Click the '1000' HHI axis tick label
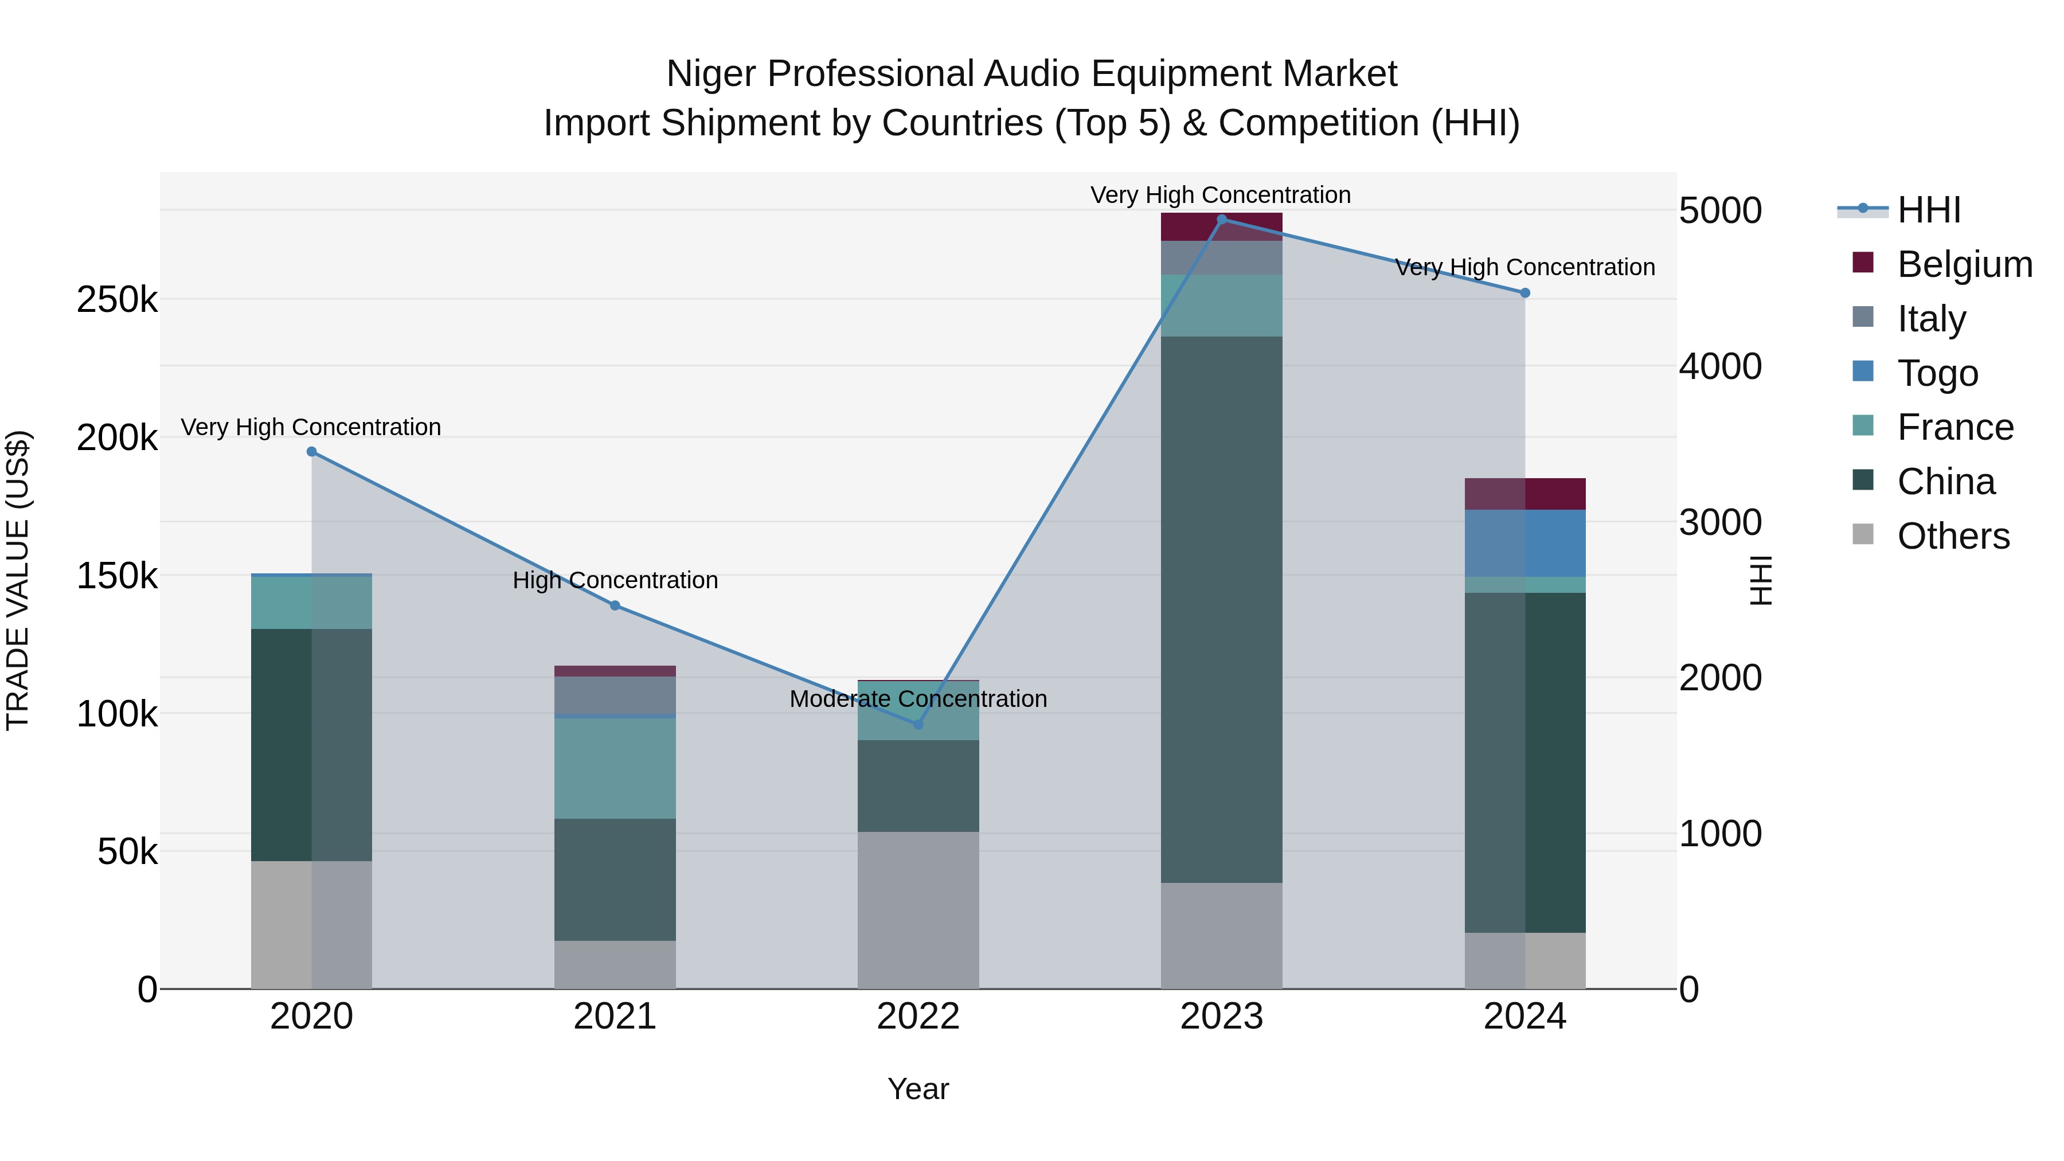Screen dimensions: 2064x1161 coord(1720,833)
